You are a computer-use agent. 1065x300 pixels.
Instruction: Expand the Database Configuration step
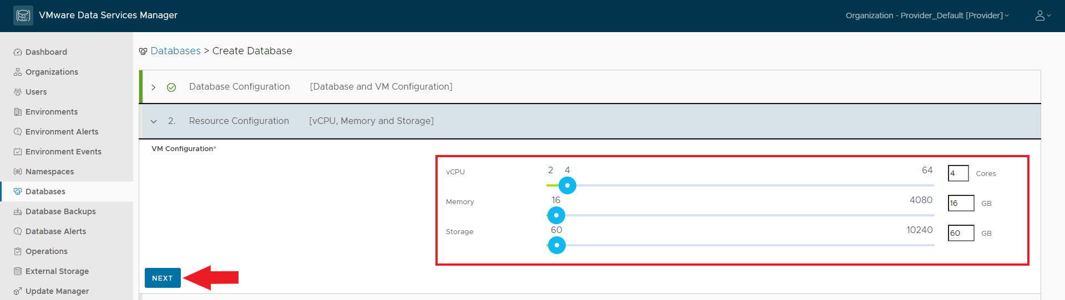pyautogui.click(x=154, y=87)
